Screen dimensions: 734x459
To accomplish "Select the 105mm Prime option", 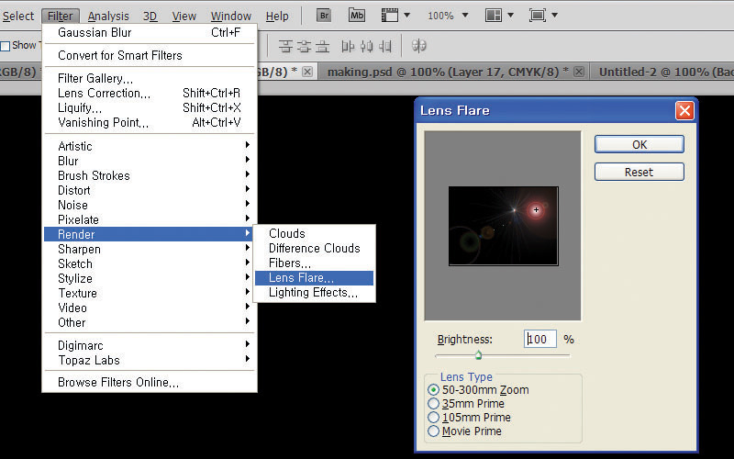I will 469,418.
